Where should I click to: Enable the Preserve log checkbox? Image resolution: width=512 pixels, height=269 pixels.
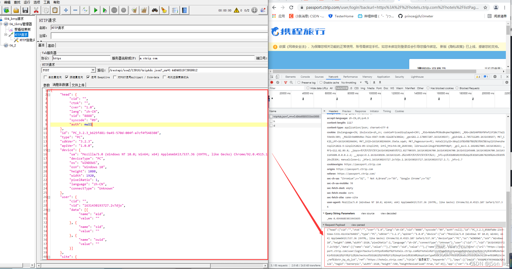click(x=299, y=82)
